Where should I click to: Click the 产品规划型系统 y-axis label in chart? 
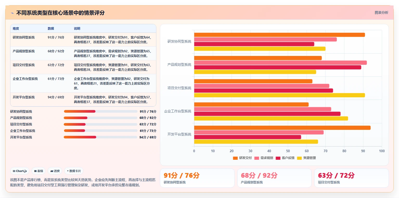pos(179,65)
